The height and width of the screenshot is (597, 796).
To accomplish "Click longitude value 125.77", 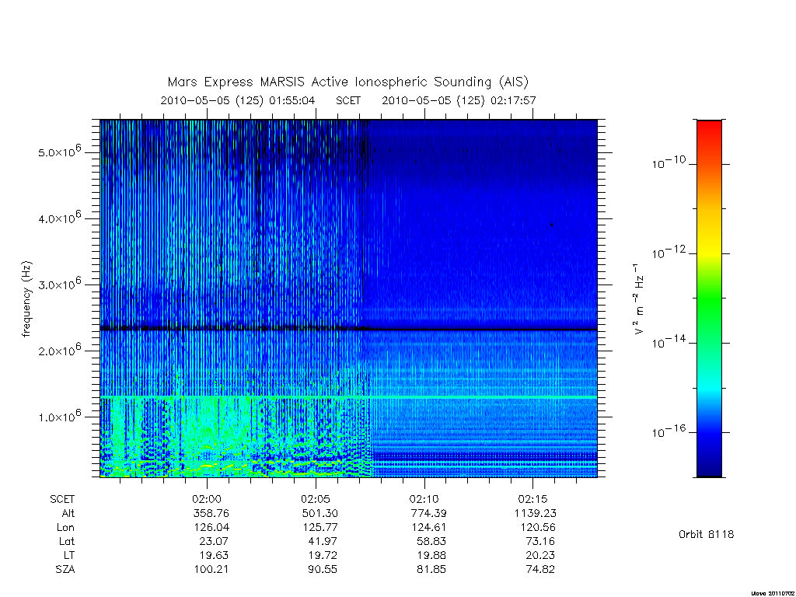I will [319, 528].
